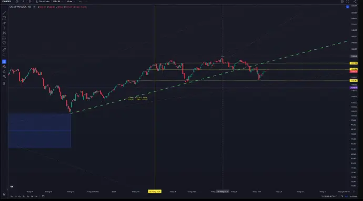Click the red current price label on axis
Image resolution: width=363 pixels, height=201 pixels.
coord(354,71)
